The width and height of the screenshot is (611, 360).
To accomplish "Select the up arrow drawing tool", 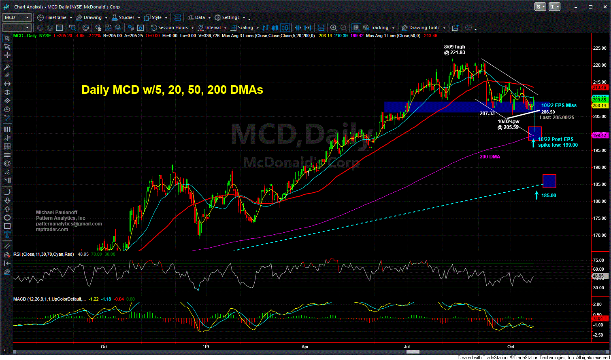I will click(x=7, y=210).
